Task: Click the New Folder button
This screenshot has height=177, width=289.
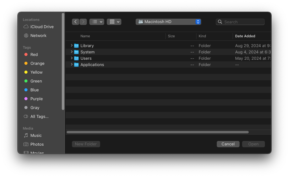Action: point(86,144)
